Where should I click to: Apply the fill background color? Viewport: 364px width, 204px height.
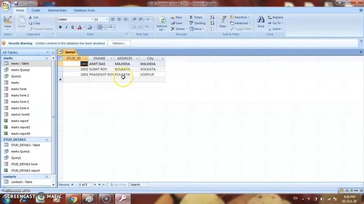pyautogui.click(x=90, y=27)
